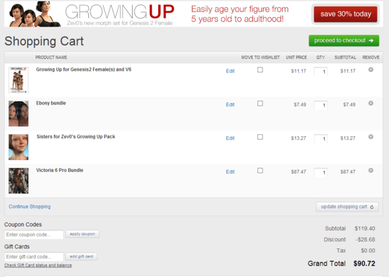
Task: Click apply coupon button
Action: click(82, 234)
